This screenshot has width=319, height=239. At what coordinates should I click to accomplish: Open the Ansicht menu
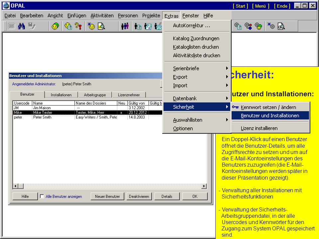click(x=55, y=16)
